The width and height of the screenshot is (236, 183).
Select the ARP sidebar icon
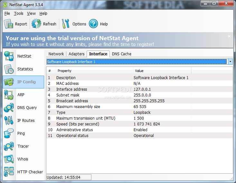9,95
